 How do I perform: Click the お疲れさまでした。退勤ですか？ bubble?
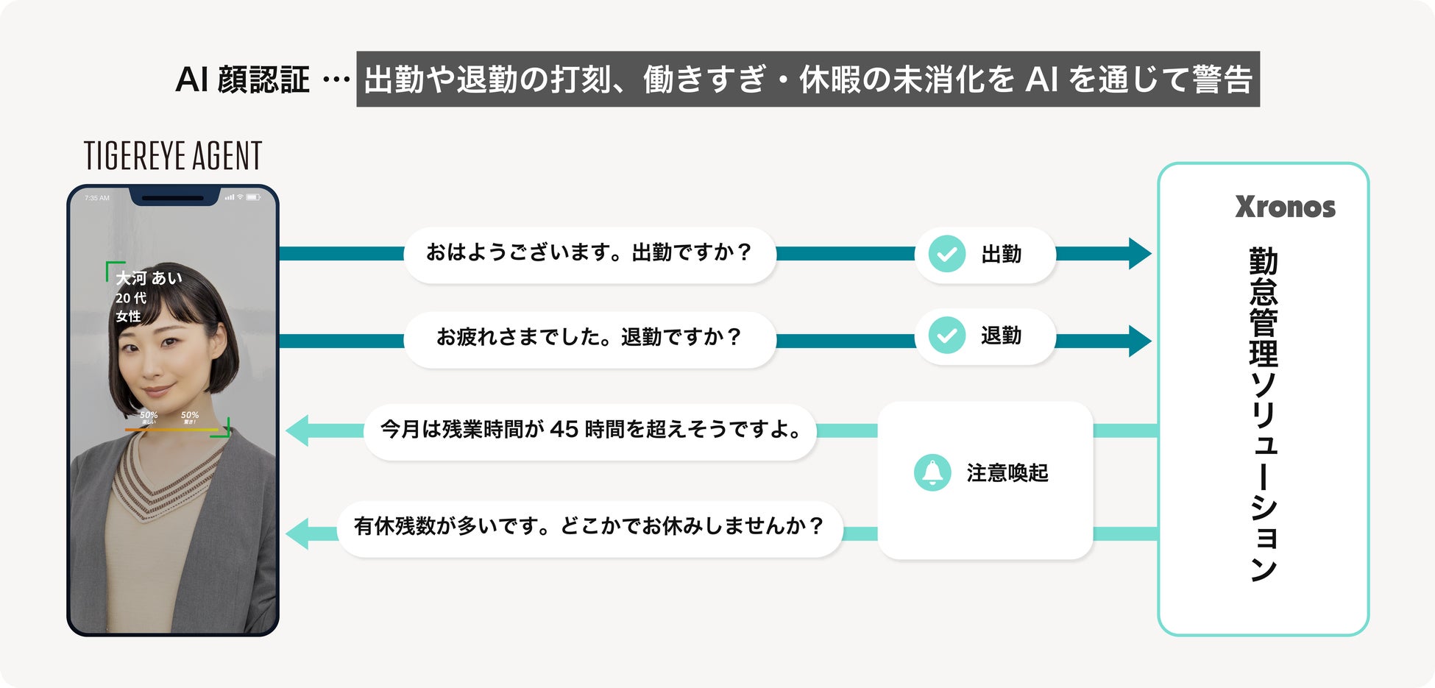(x=589, y=338)
